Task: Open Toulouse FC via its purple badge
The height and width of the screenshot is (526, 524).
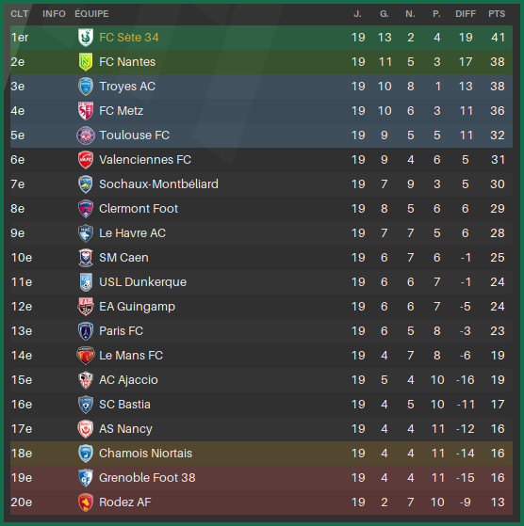Action: (86, 135)
